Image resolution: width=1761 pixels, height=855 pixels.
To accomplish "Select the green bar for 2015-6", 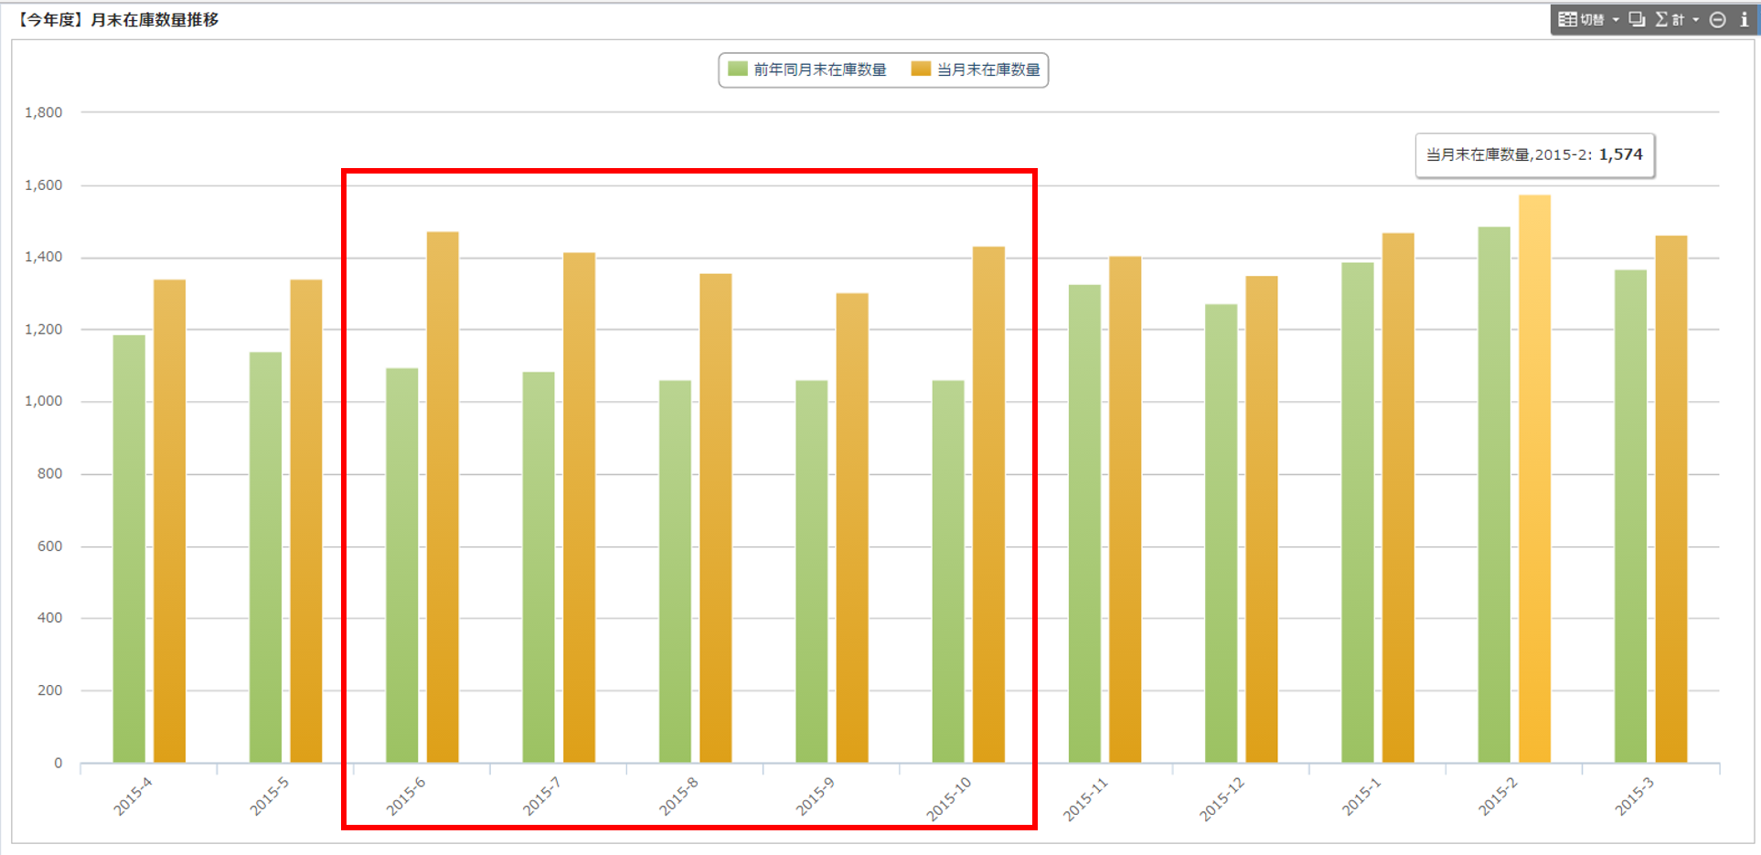I will click(x=402, y=565).
